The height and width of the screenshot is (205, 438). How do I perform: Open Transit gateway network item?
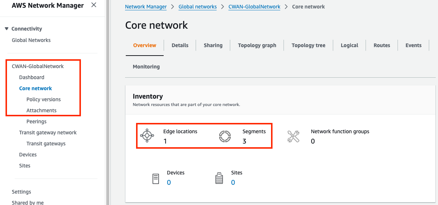(x=48, y=132)
